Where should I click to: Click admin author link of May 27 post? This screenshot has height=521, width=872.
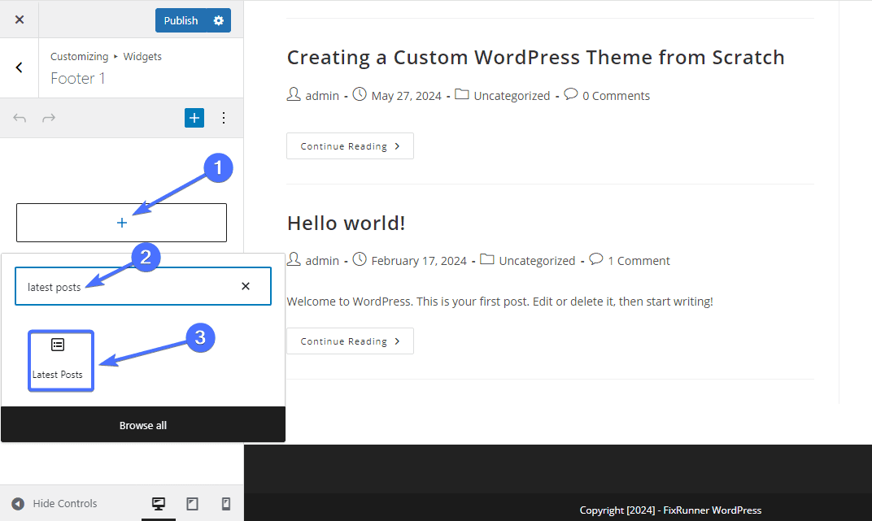tap(322, 96)
